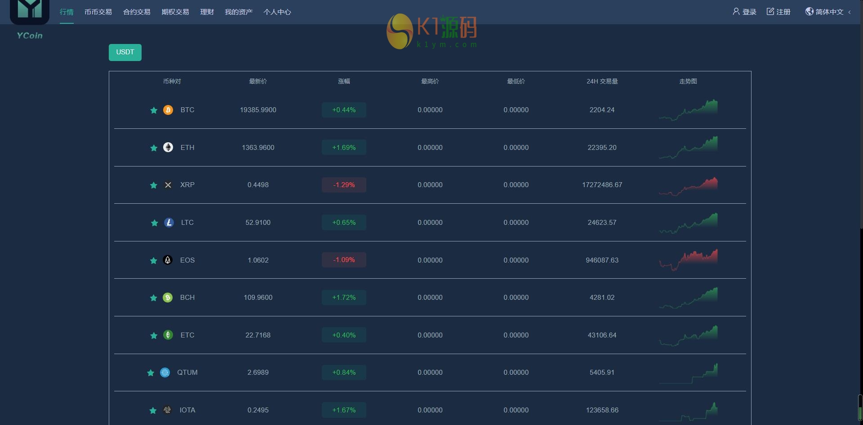Toggle favorite star for EOS
863x425 pixels.
(154, 261)
